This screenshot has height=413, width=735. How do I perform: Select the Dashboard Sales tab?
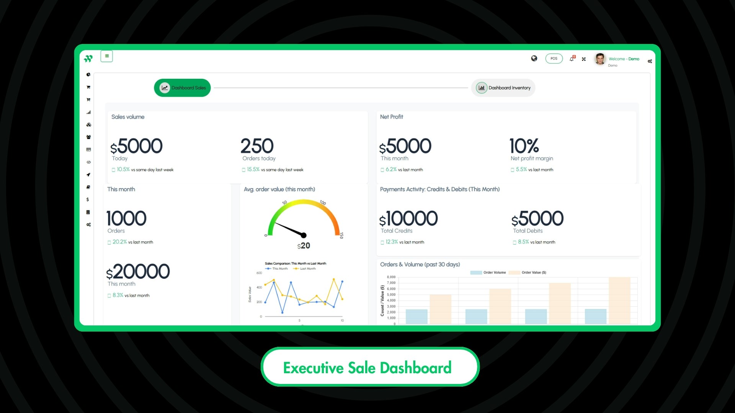(182, 88)
